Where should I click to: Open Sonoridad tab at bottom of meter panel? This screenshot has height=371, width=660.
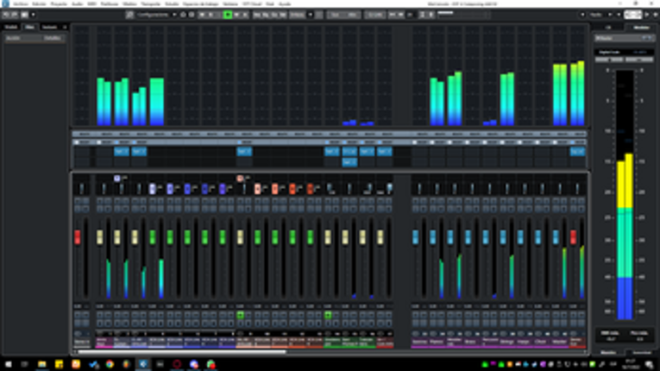pos(642,353)
